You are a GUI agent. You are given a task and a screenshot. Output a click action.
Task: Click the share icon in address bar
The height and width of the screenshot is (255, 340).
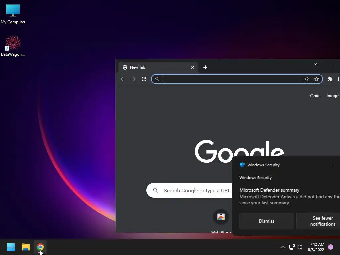(x=306, y=79)
